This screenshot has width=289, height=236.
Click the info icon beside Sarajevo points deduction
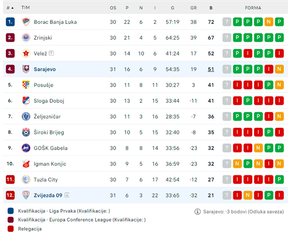tap(197, 212)
